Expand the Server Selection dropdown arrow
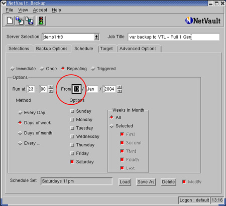 point(96,37)
